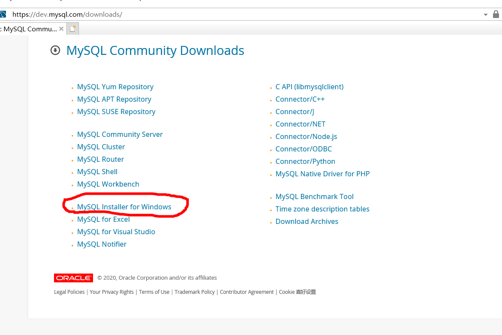The width and height of the screenshot is (502, 335).
Task: Click the red Oracle logo
Action: point(73,278)
